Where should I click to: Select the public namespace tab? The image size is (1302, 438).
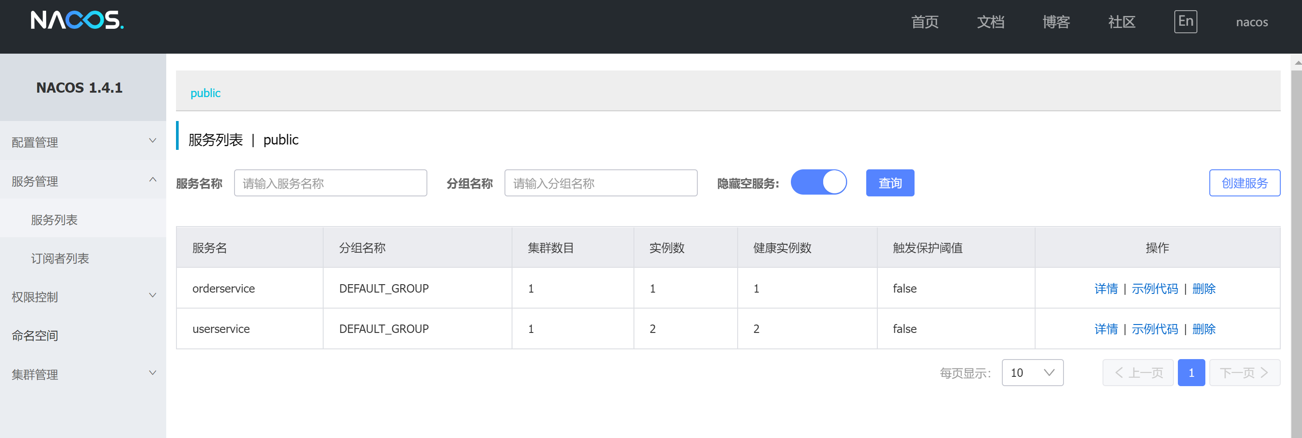[x=205, y=93]
